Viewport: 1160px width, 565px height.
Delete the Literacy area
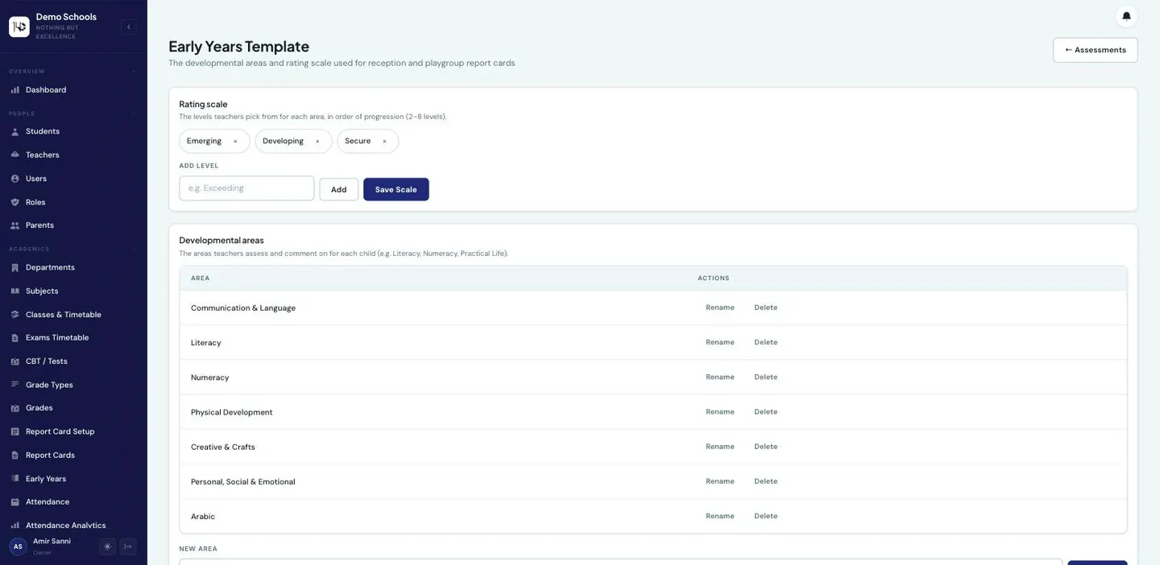[765, 342]
